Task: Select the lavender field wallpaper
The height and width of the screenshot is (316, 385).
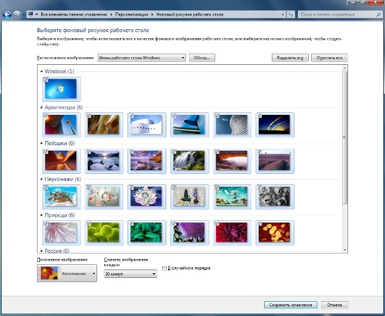Action: pos(274,160)
